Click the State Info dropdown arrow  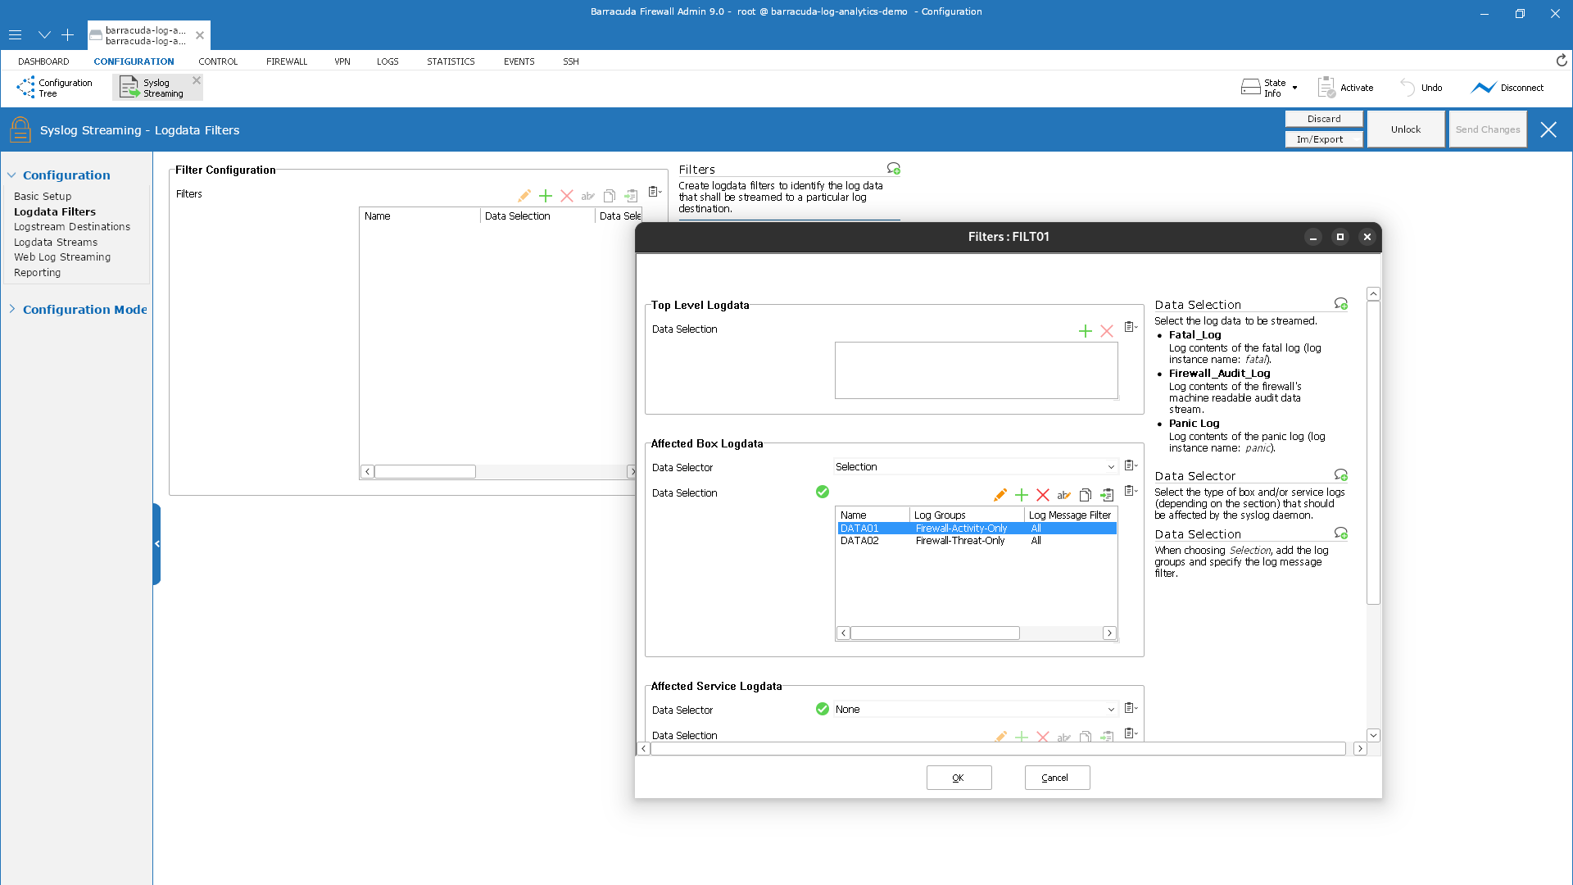coord(1294,88)
